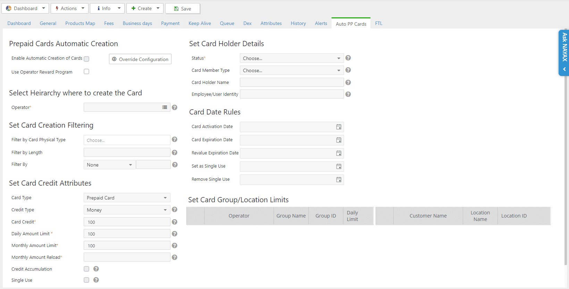Image resolution: width=569 pixels, height=289 pixels.
Task: Open calendar for Card Activation Date
Action: coord(339,127)
